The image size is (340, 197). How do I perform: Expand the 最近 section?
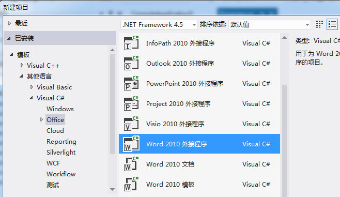(x=9, y=23)
